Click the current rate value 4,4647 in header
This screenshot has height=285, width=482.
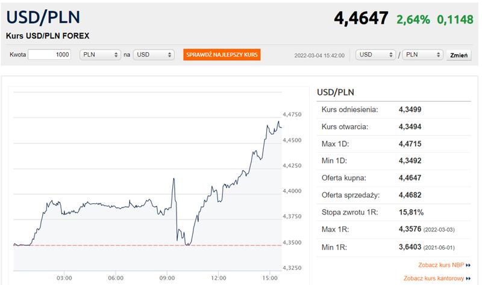pos(360,19)
